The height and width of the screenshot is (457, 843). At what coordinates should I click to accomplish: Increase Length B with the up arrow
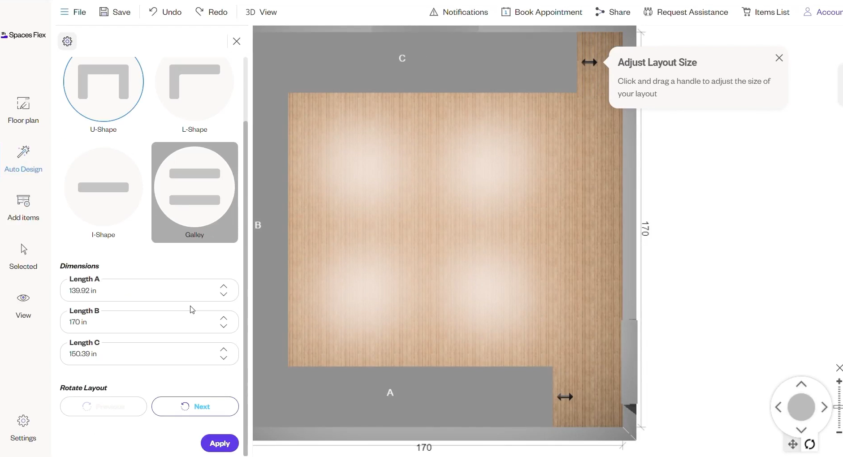pos(224,318)
